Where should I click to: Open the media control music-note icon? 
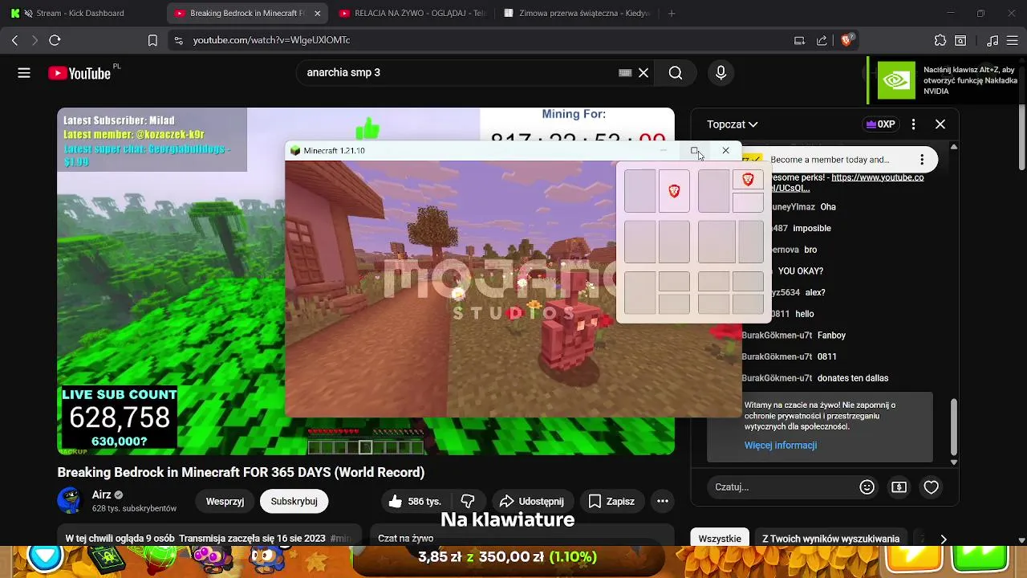click(x=992, y=40)
